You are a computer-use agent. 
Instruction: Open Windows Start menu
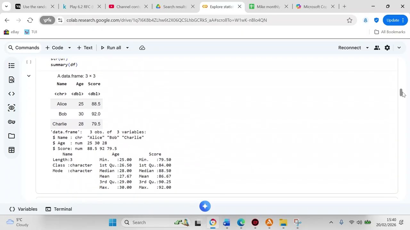[x=113, y=222]
